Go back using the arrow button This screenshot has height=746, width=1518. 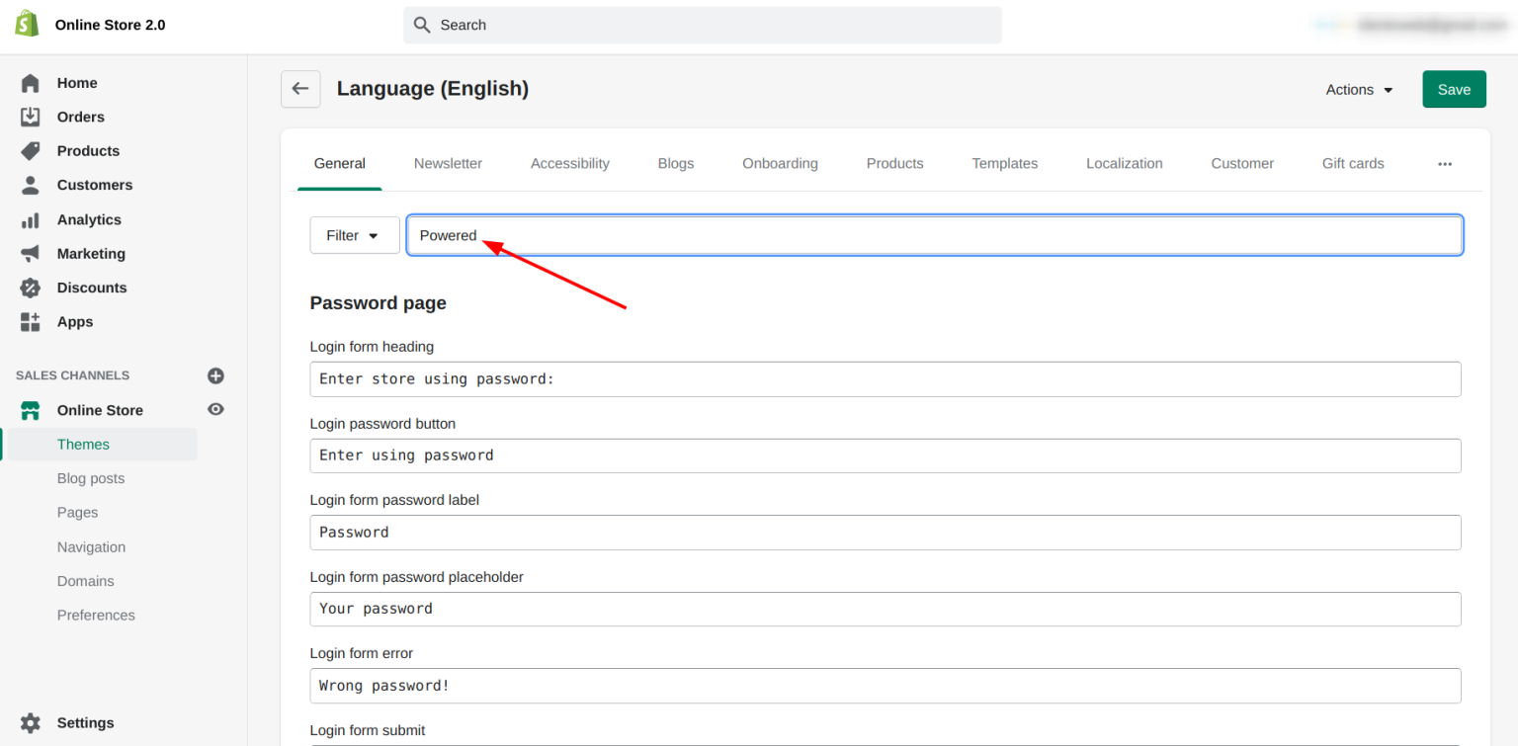click(x=300, y=89)
